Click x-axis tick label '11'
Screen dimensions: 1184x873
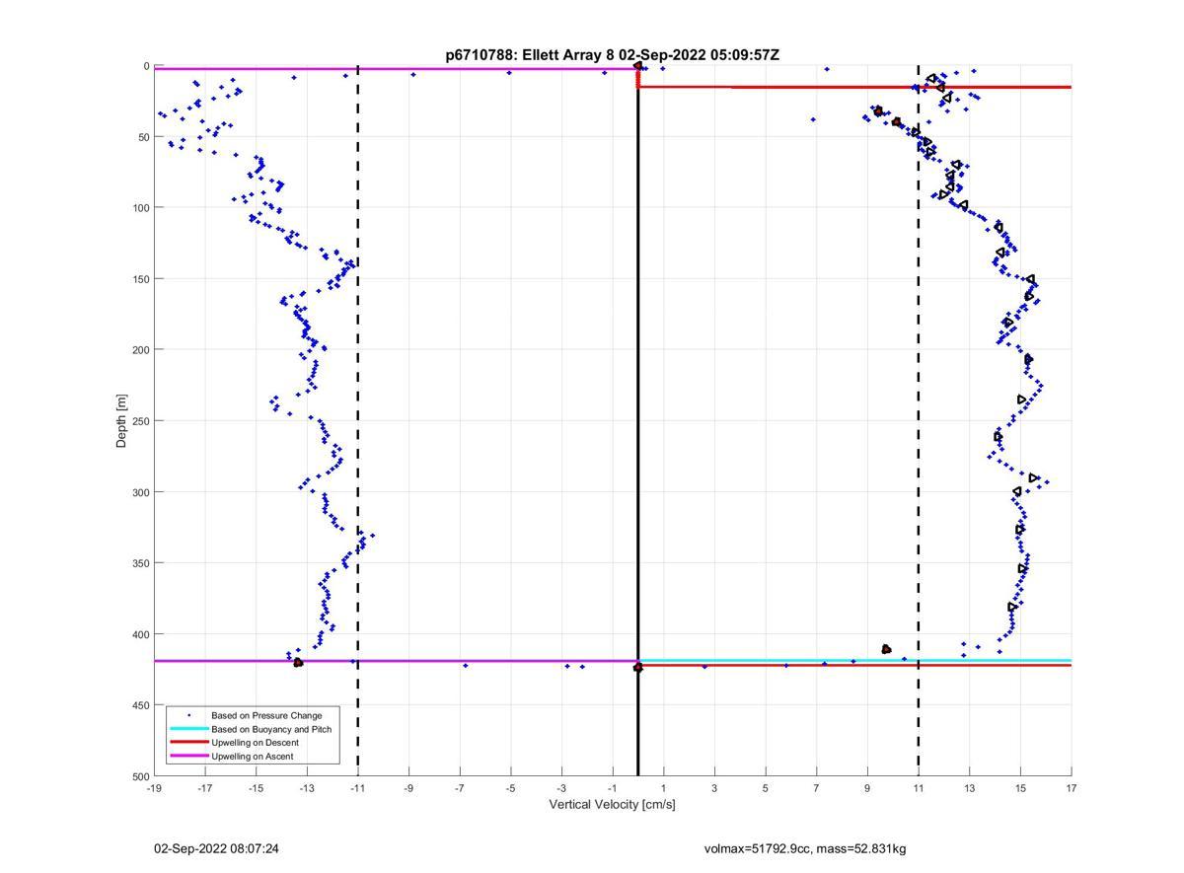pos(919,788)
